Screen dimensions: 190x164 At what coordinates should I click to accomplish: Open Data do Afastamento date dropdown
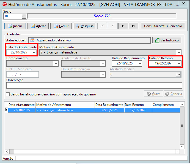coord(34,52)
